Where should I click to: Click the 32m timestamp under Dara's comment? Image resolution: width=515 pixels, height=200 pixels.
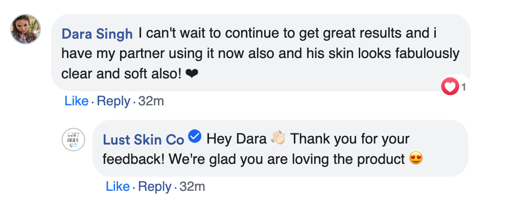coord(151,101)
